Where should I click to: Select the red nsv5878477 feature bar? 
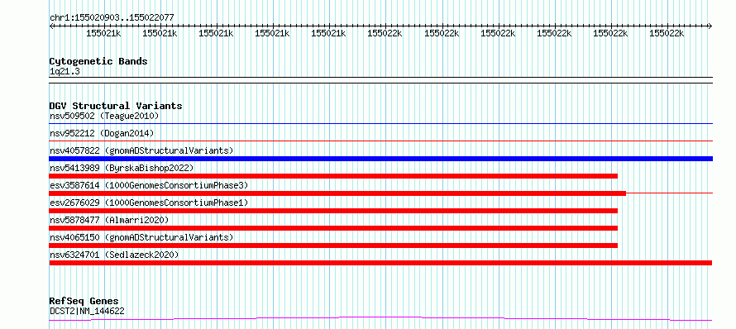pos(333,228)
